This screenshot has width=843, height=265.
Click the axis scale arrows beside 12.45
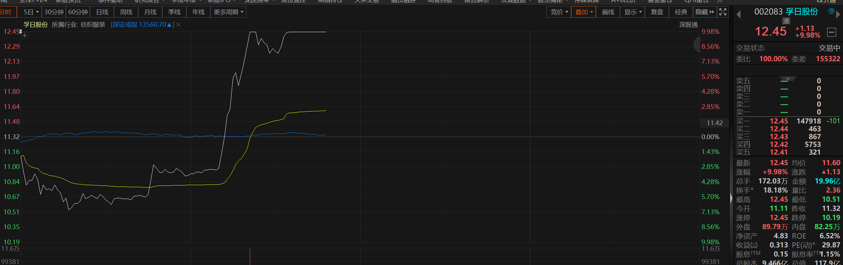21,31
